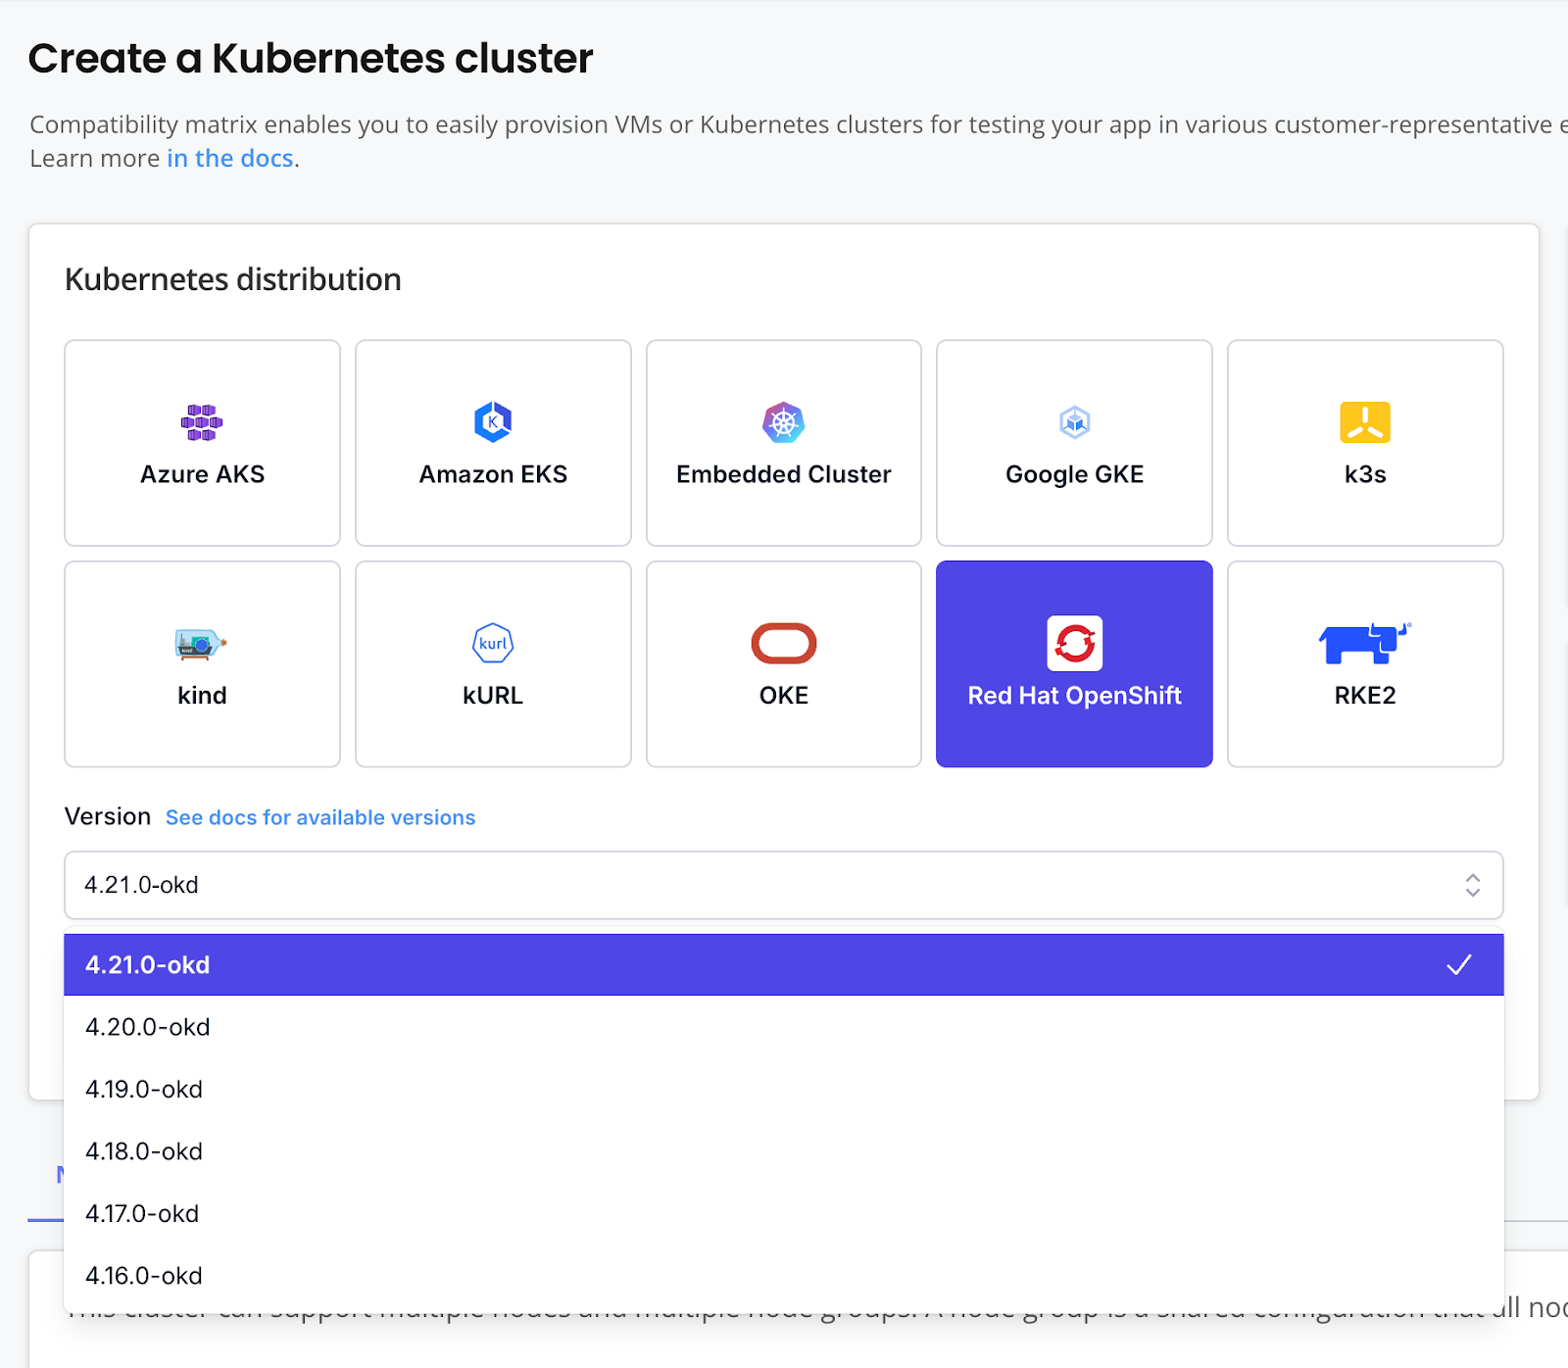Click the 'Kubernetes distribution' section heading
Screen dimensions: 1568x1368
[233, 280]
